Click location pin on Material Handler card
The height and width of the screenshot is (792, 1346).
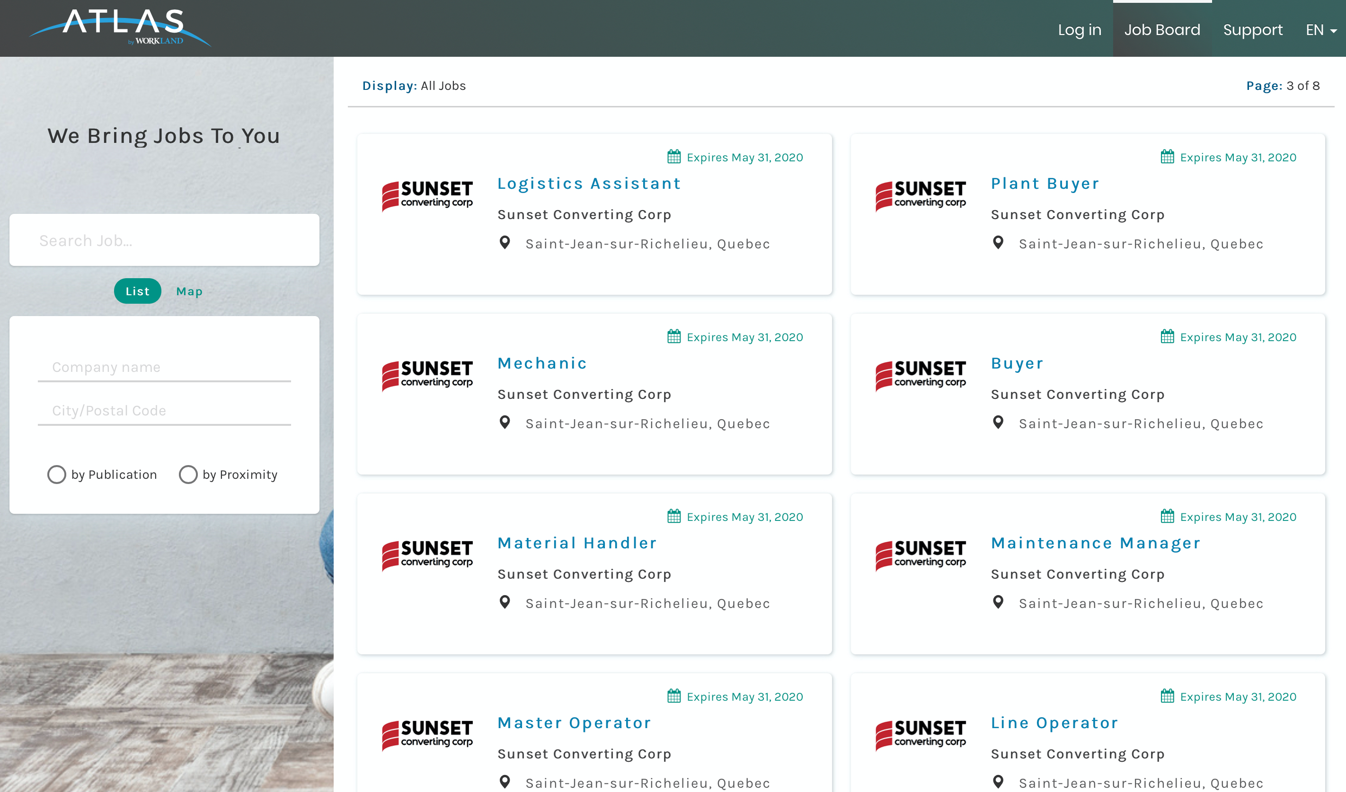click(504, 602)
